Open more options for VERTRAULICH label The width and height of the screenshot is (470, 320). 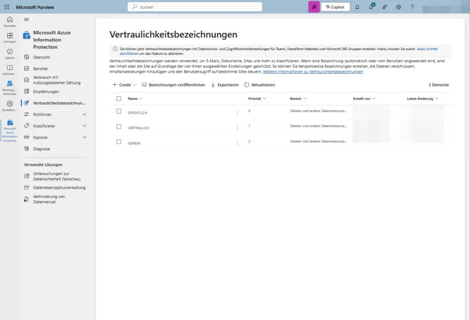[237, 128]
